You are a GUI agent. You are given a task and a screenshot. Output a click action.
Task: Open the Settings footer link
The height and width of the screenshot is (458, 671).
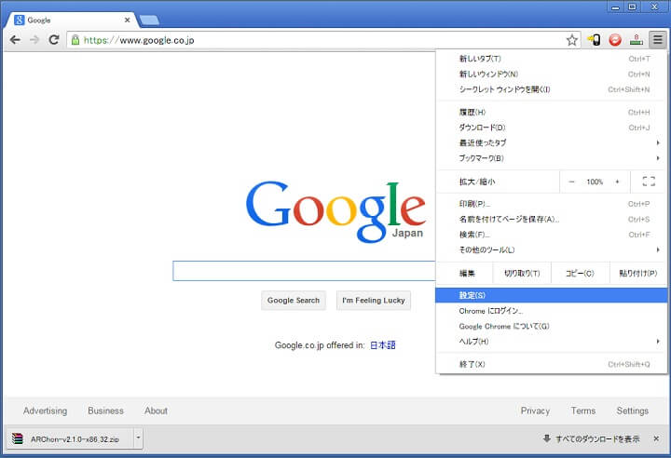click(633, 411)
